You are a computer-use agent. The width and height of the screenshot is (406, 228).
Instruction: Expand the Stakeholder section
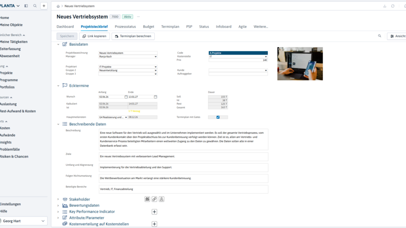tap(58, 199)
